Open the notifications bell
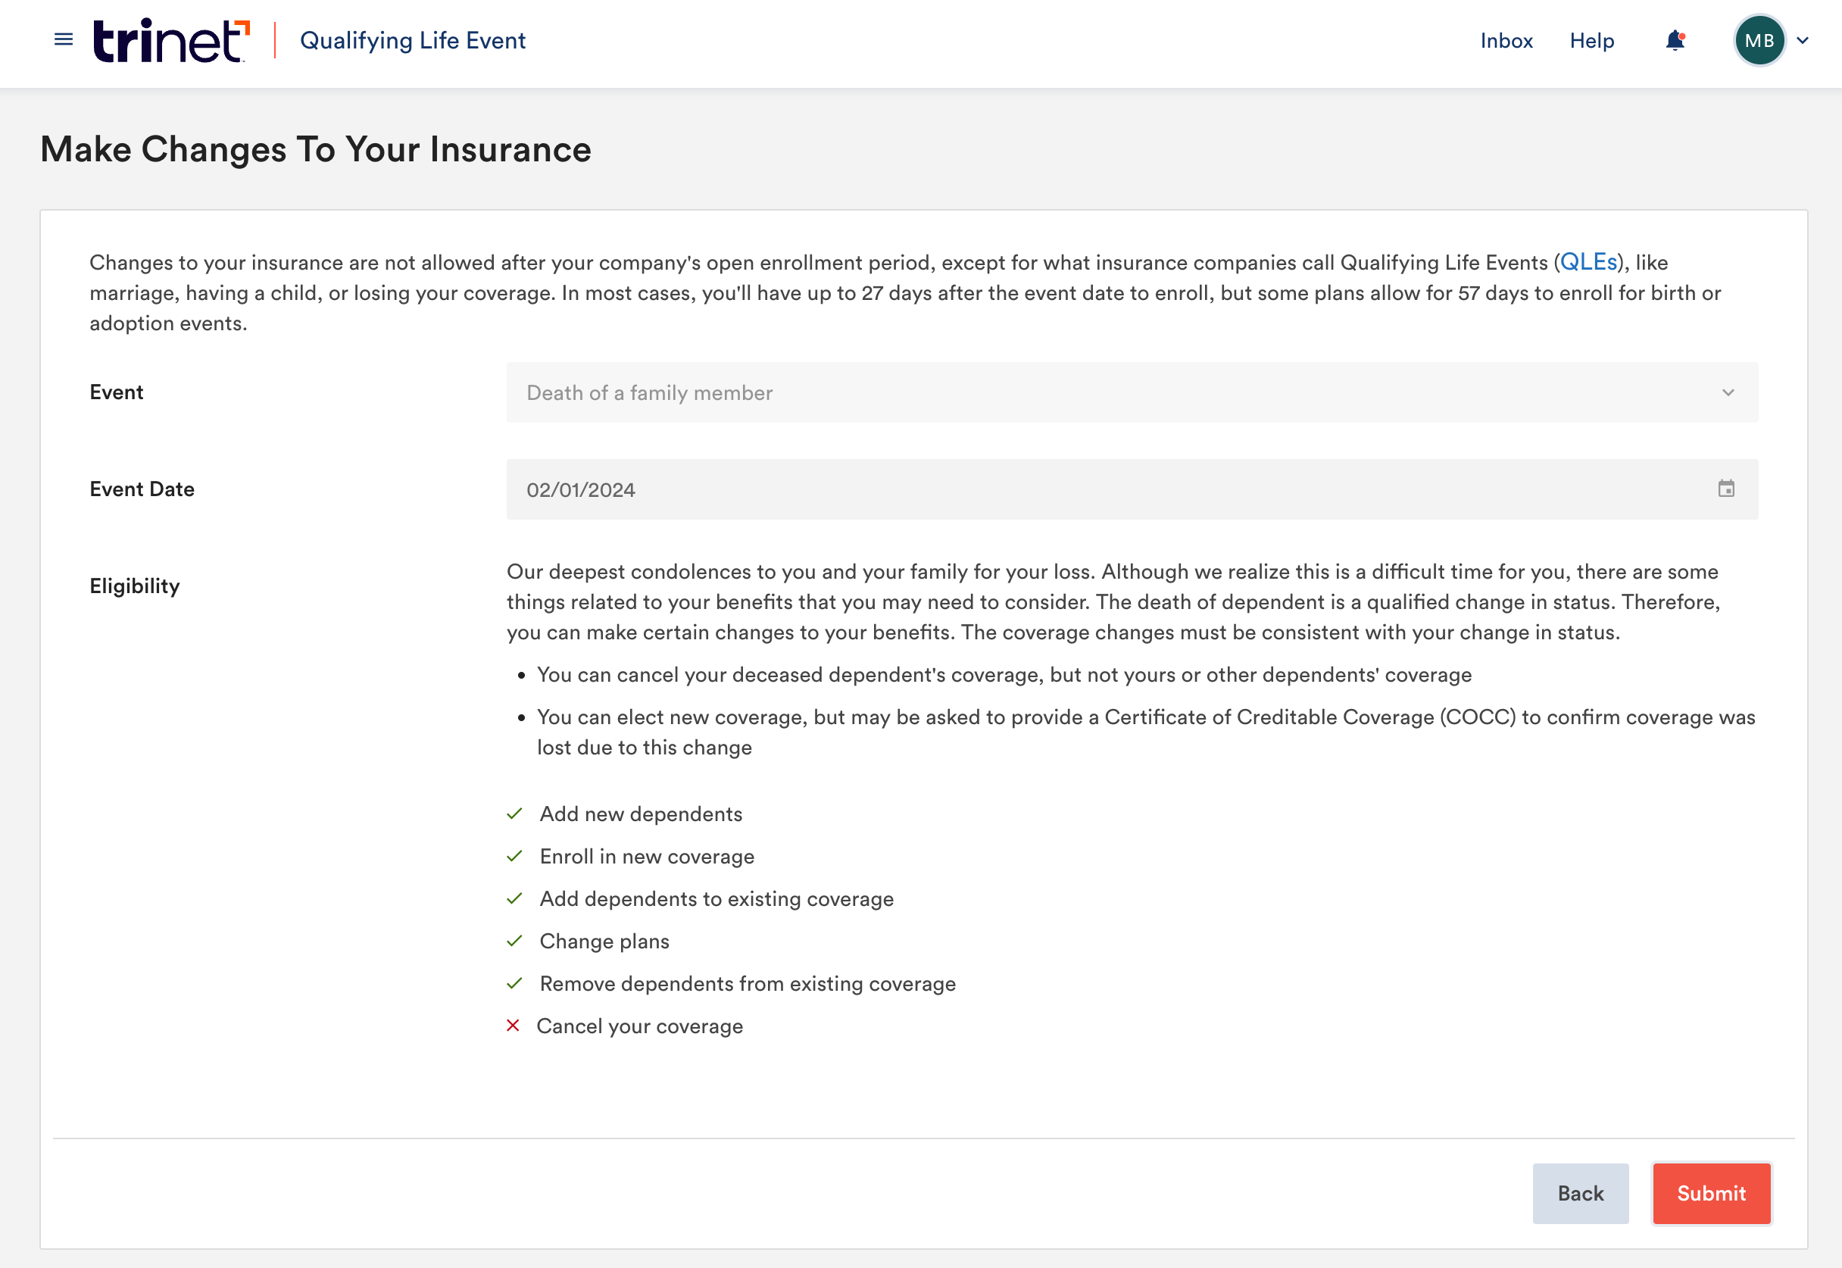 point(1675,40)
